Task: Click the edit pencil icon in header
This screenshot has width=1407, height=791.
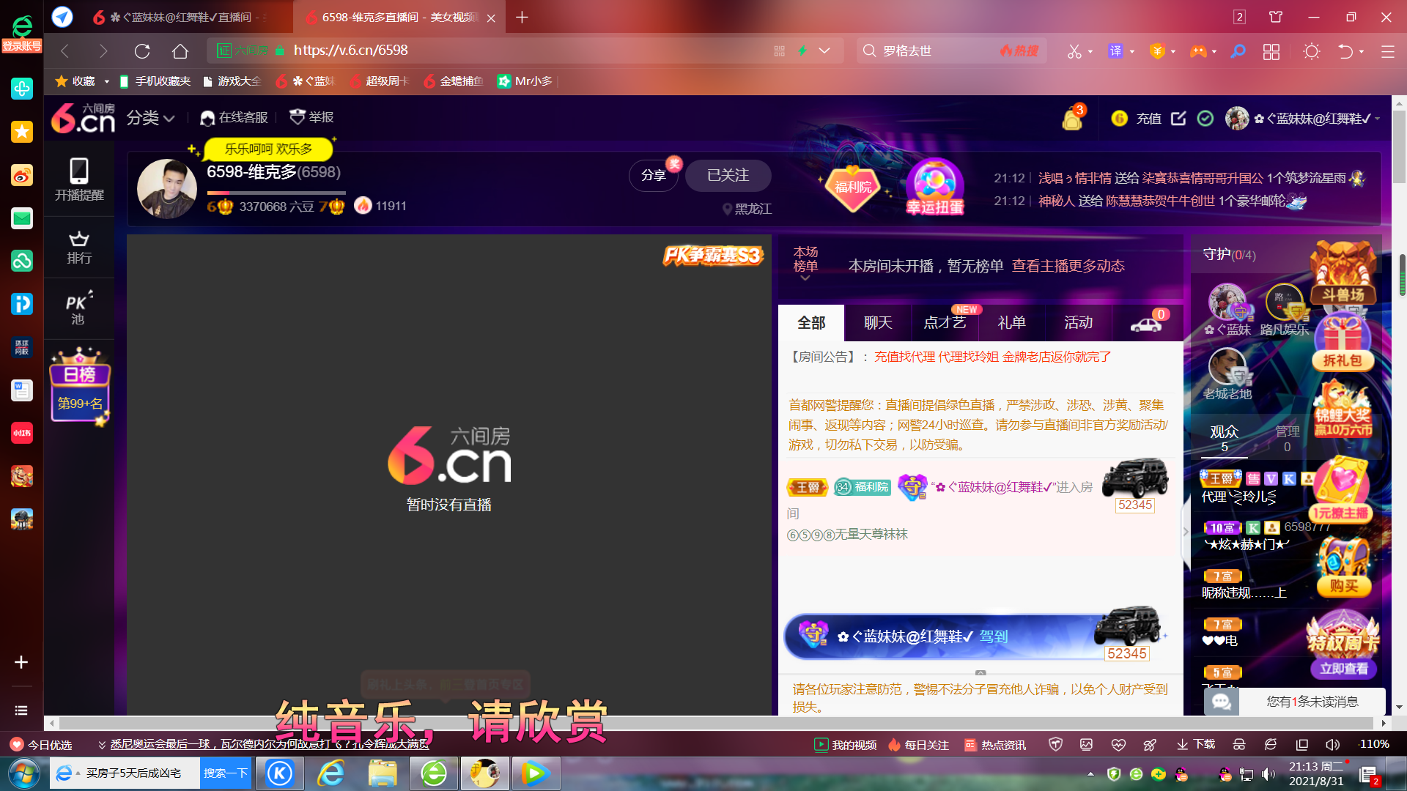Action: 1178,118
